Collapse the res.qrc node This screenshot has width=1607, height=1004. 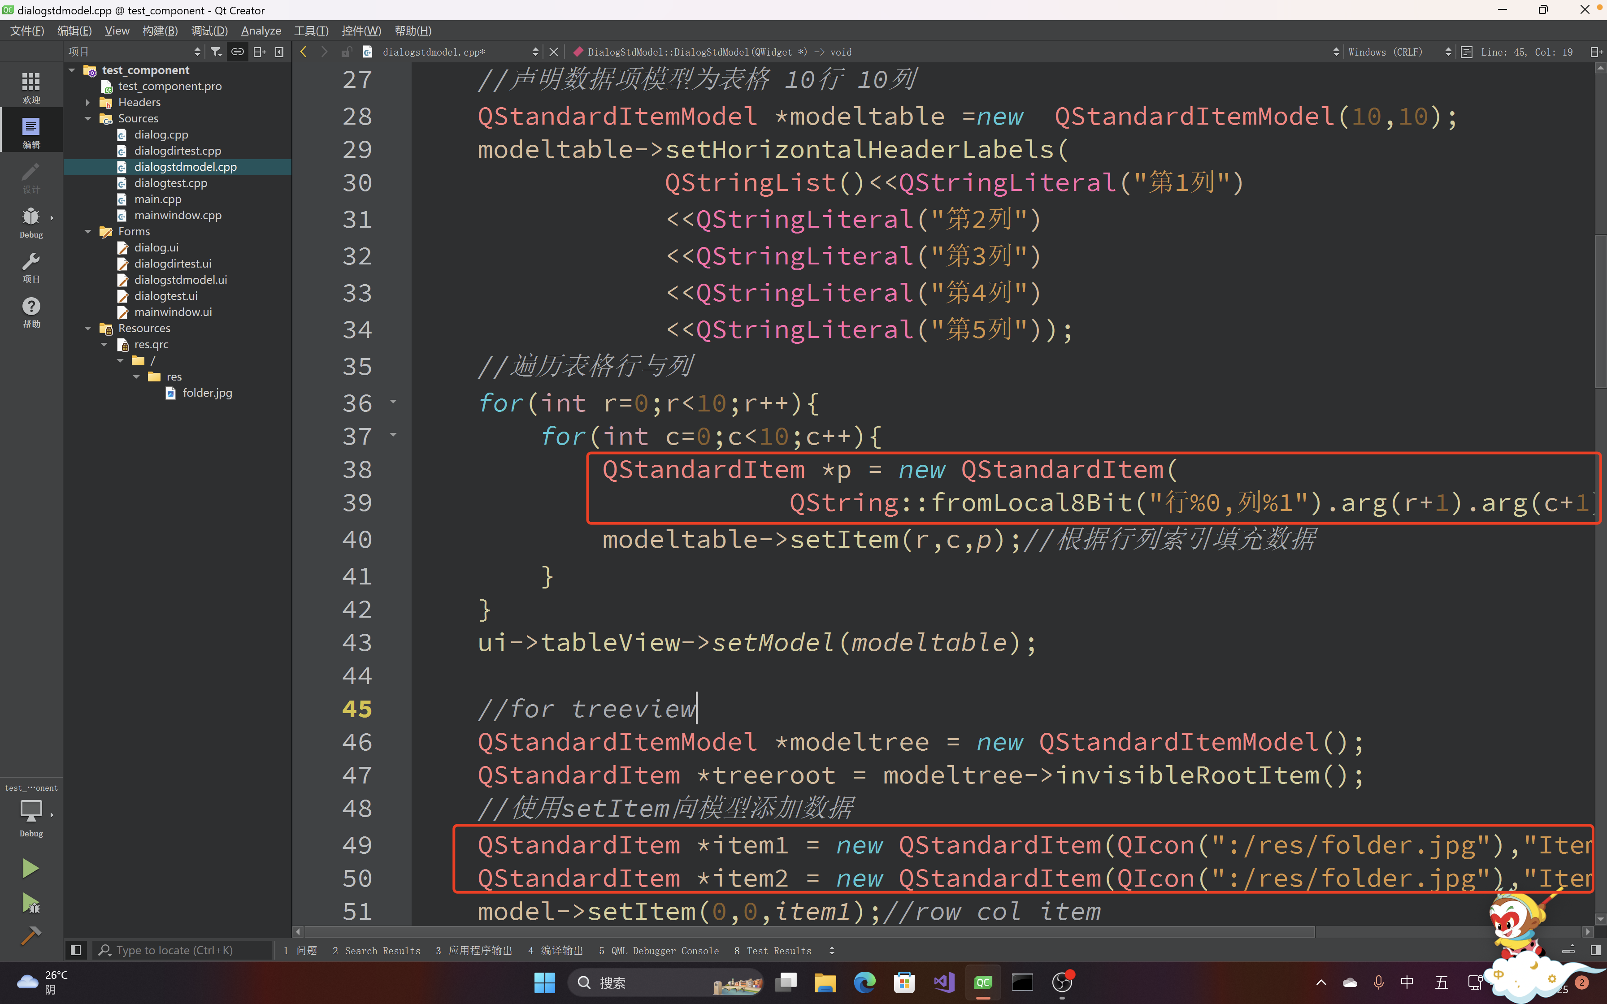(x=104, y=344)
